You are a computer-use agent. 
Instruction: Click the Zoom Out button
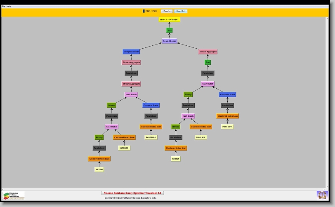tap(180, 11)
